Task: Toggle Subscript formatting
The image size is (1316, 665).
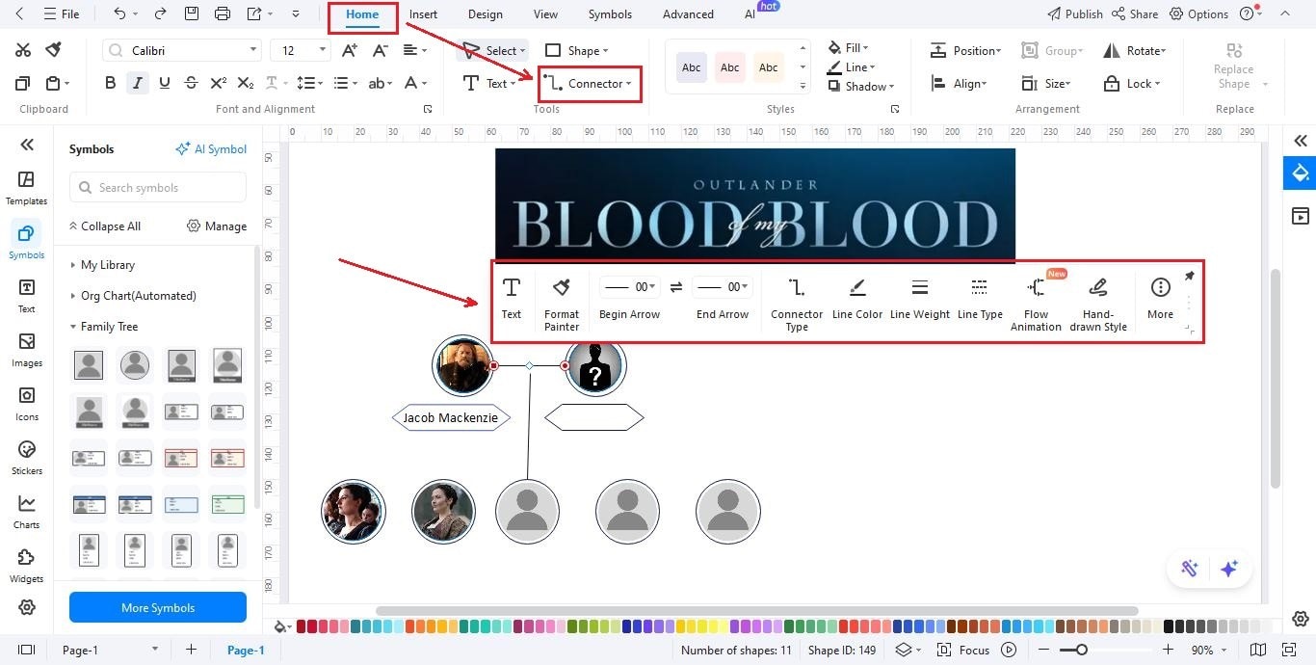Action: tap(246, 83)
